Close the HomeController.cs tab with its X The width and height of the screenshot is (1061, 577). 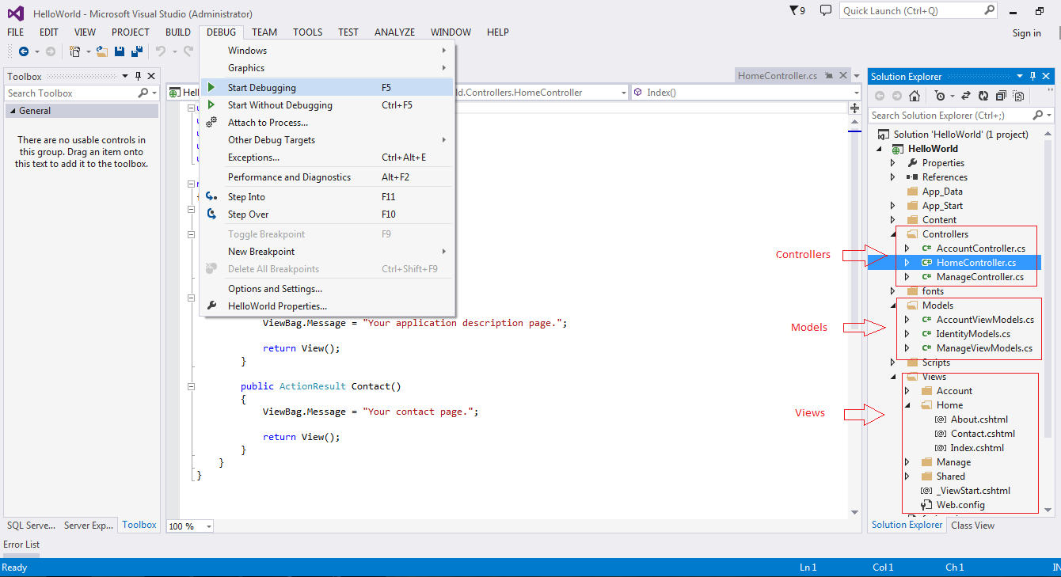844,76
